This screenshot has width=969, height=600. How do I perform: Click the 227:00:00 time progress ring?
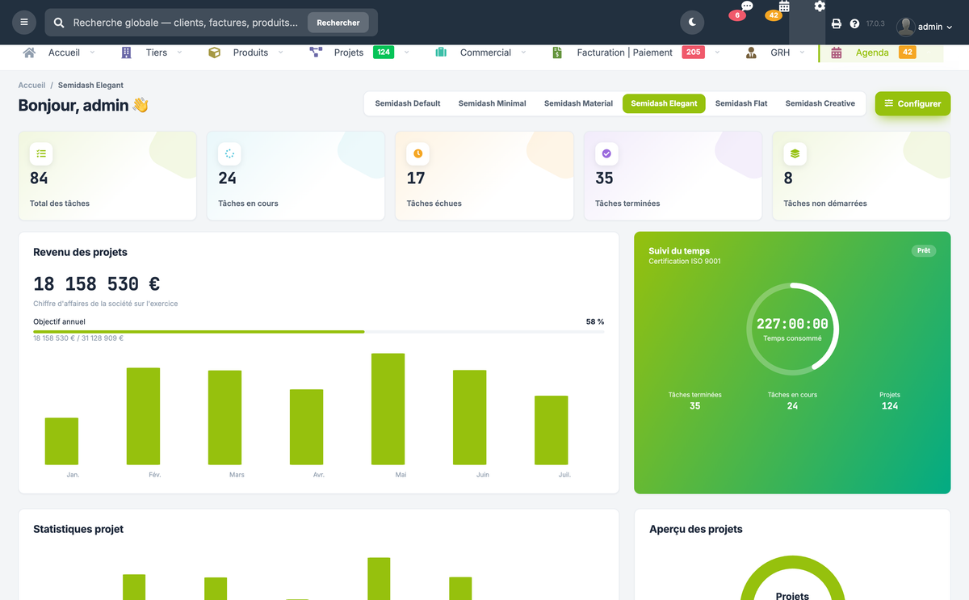point(792,329)
